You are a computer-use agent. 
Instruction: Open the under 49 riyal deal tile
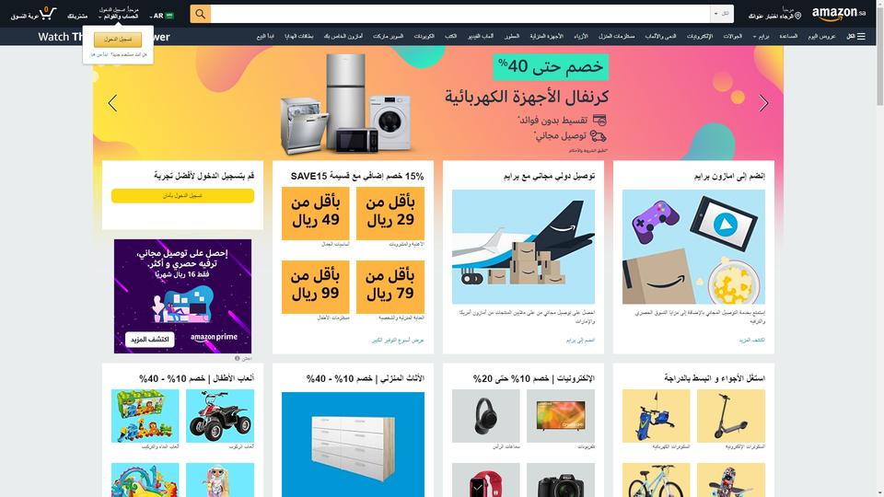tap(315, 214)
